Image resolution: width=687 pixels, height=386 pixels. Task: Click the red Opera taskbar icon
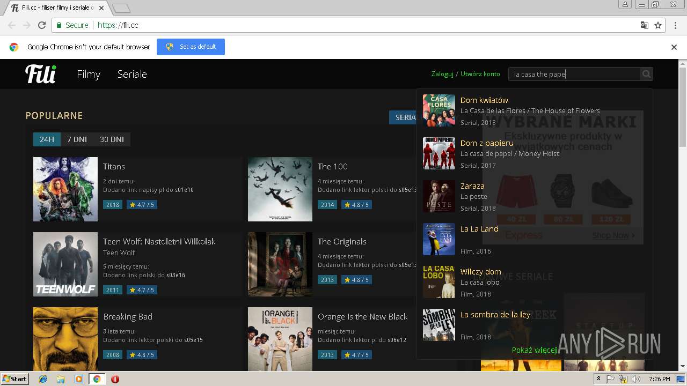point(115,379)
